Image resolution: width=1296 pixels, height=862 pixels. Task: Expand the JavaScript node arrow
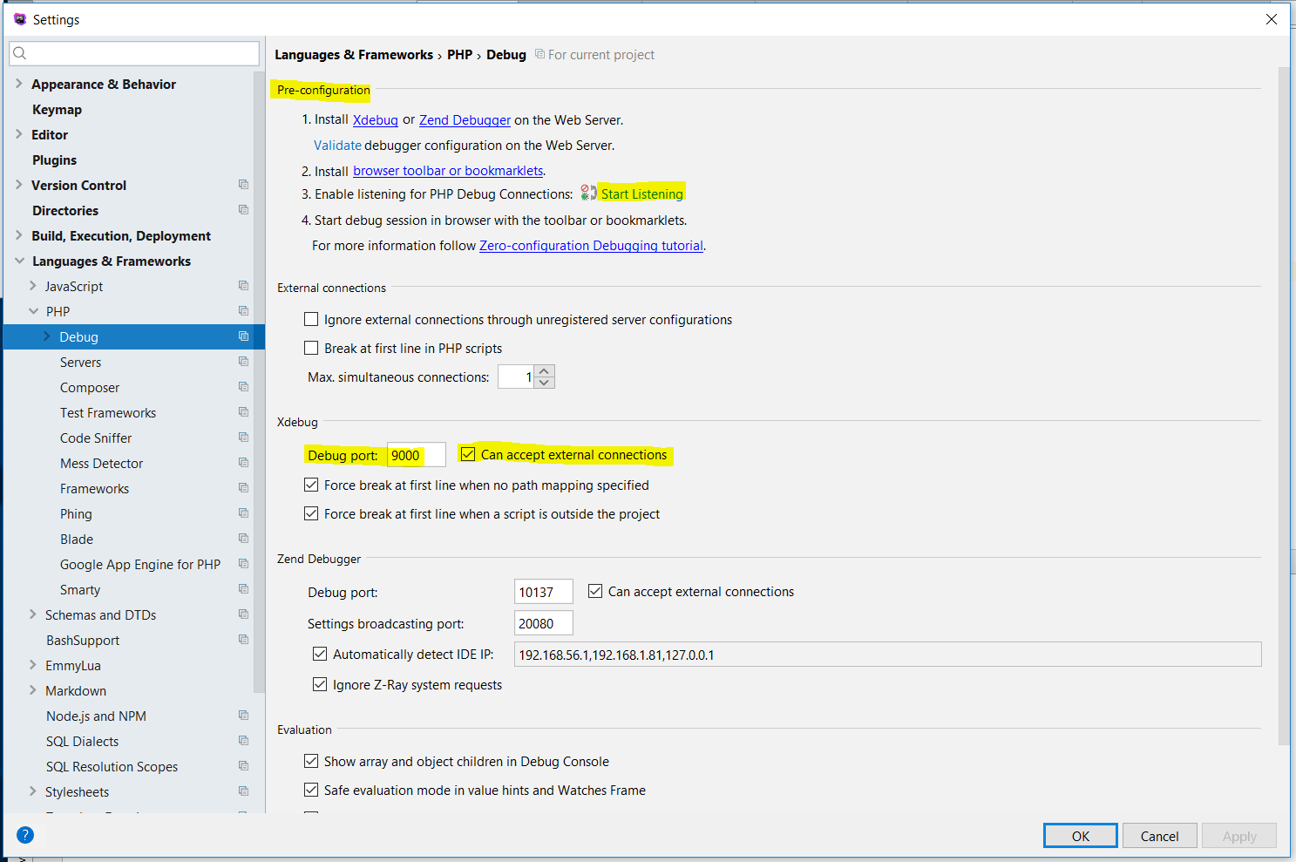click(33, 286)
